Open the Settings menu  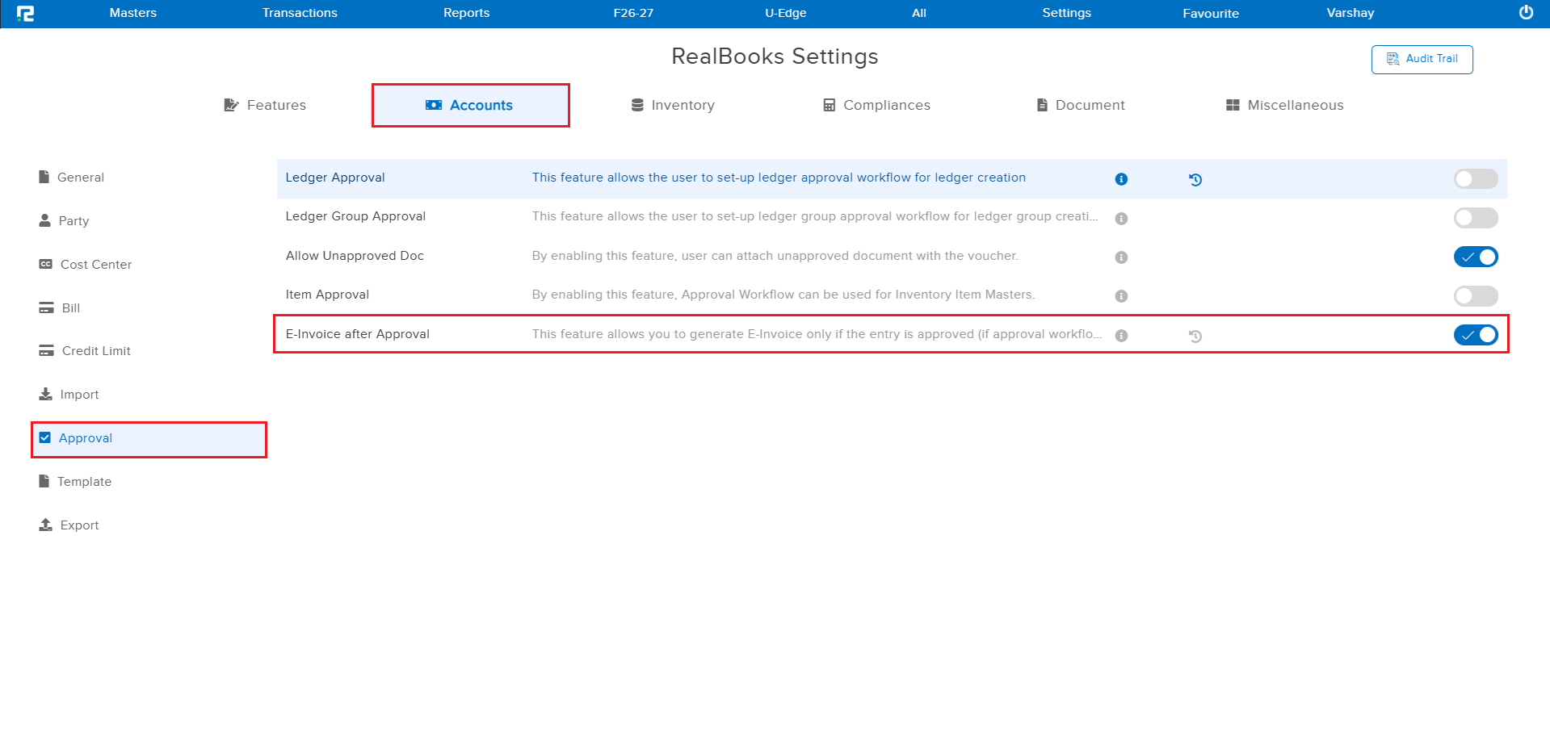(1066, 13)
